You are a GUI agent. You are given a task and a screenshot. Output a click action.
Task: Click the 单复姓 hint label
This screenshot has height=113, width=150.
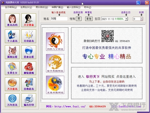[88, 12]
